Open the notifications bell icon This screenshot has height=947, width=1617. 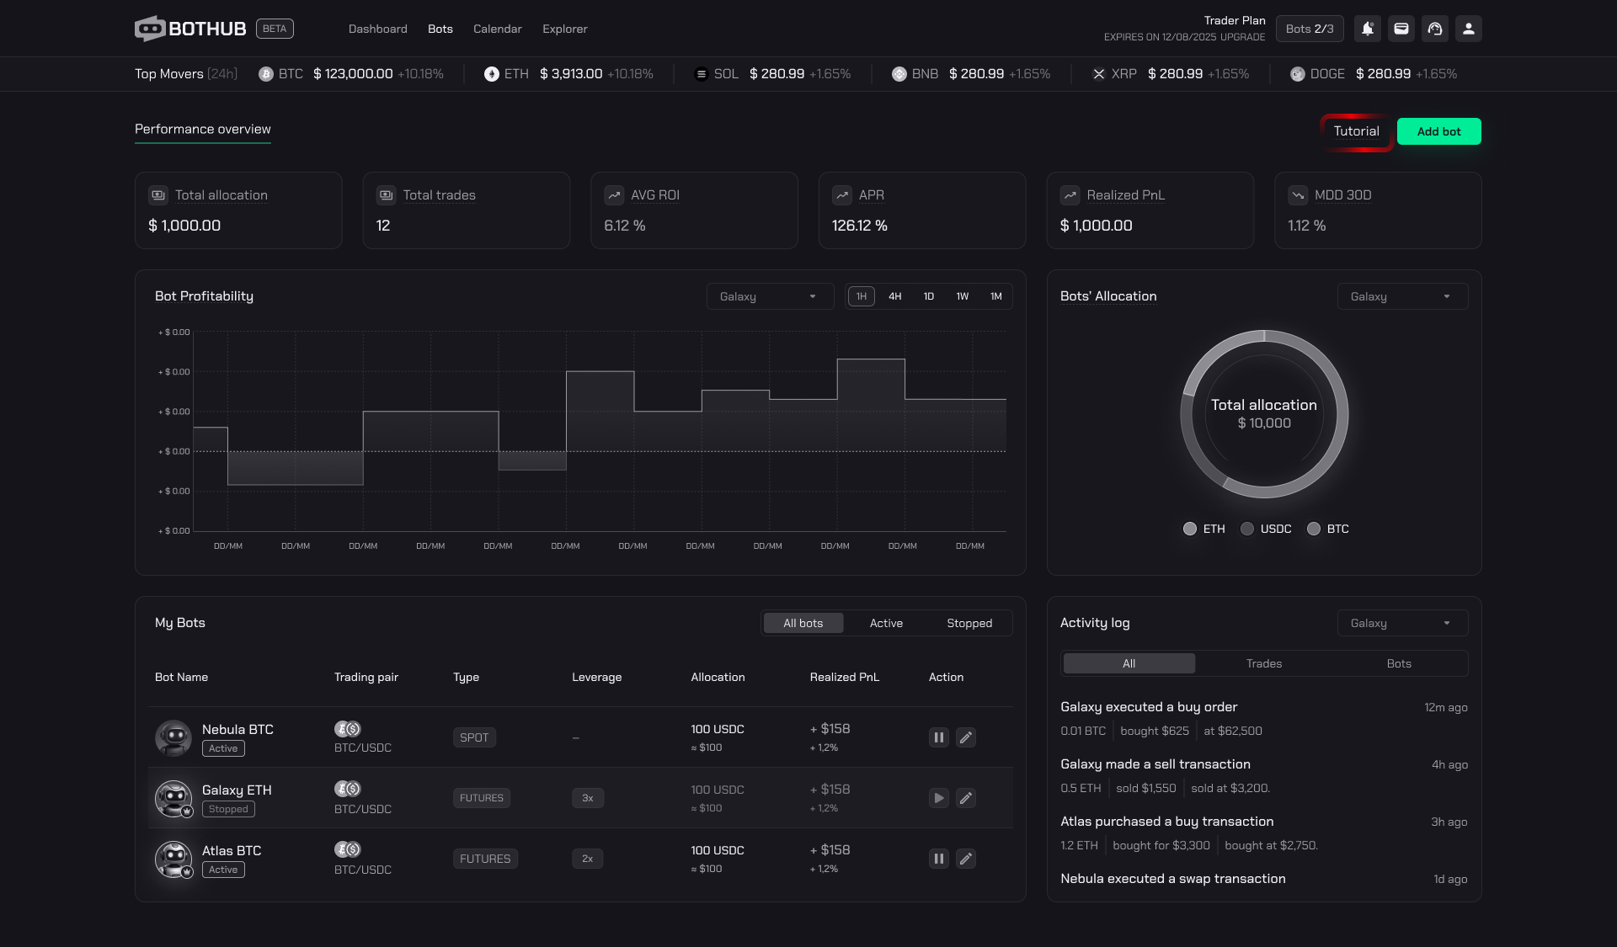click(1368, 29)
